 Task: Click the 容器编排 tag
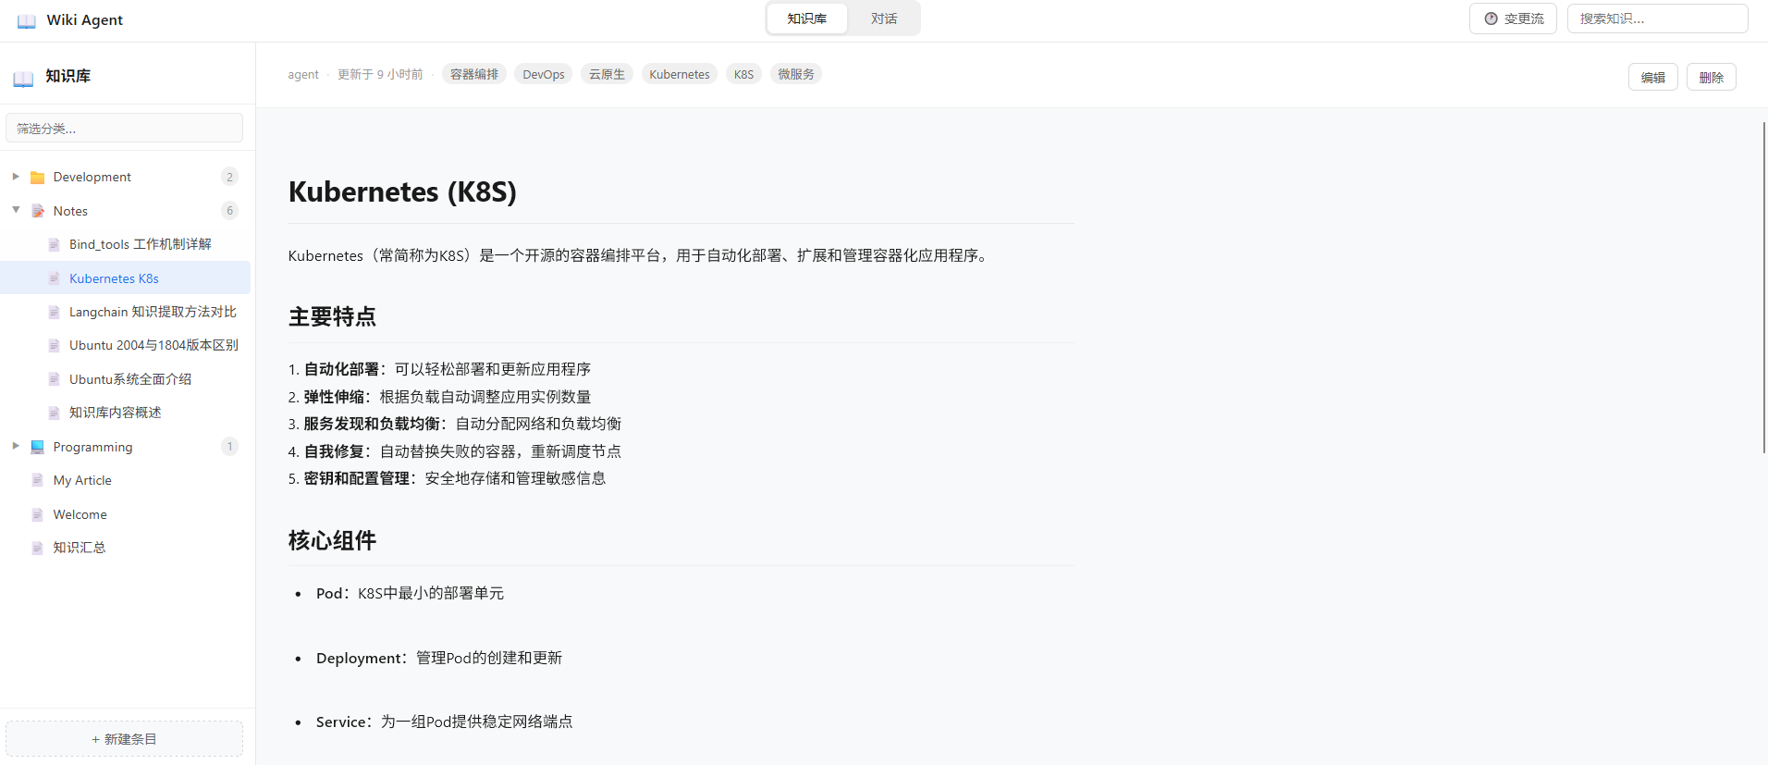pyautogui.click(x=474, y=74)
